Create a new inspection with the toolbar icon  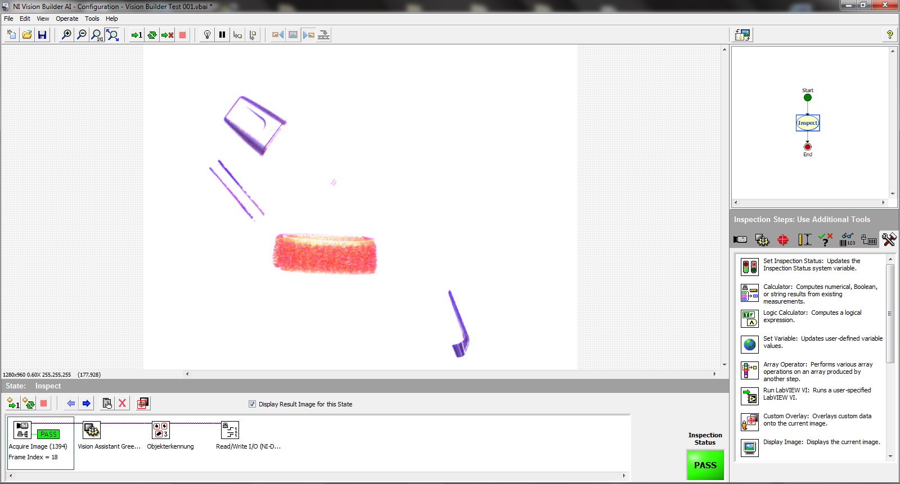click(12, 35)
